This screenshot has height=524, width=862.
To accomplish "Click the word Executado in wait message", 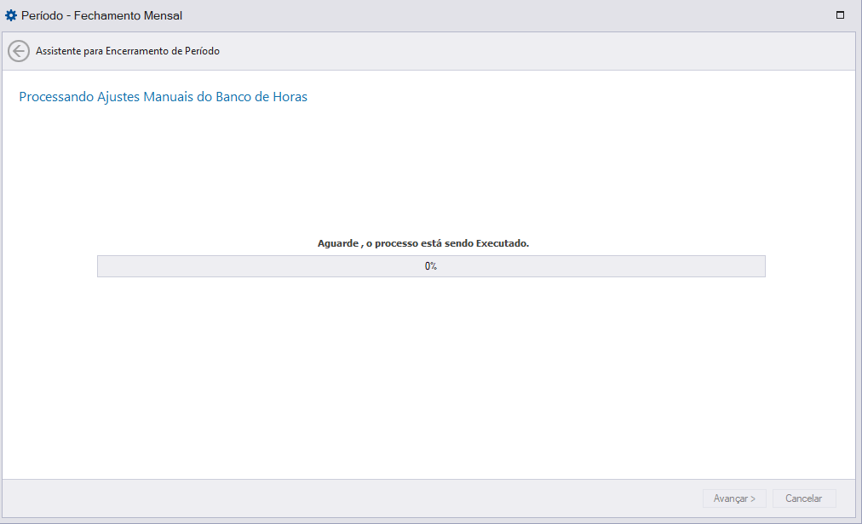I will (503, 242).
